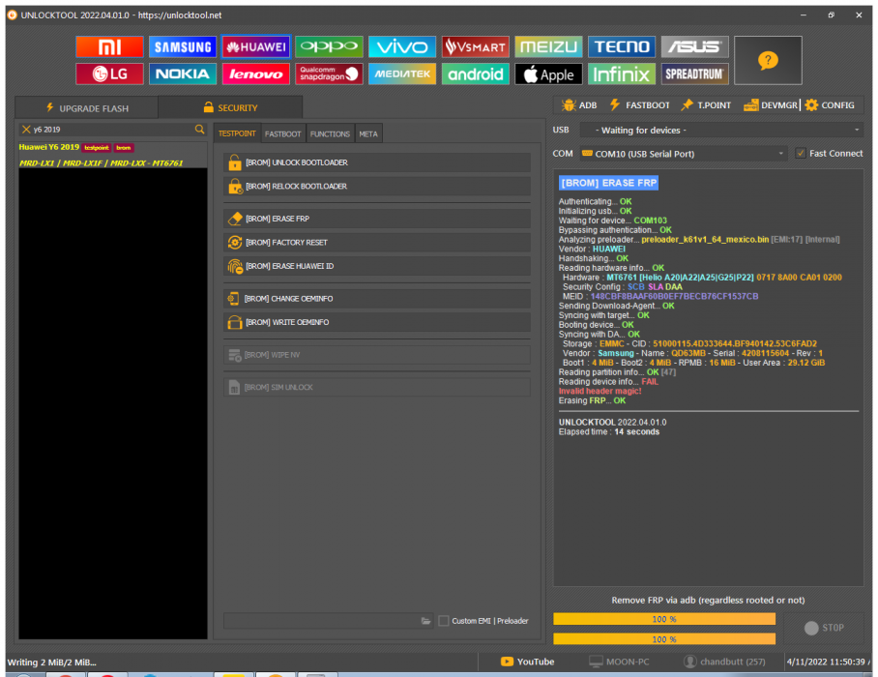Select the Oppo brand icon
This screenshot has width=878, height=677.
coord(329,47)
